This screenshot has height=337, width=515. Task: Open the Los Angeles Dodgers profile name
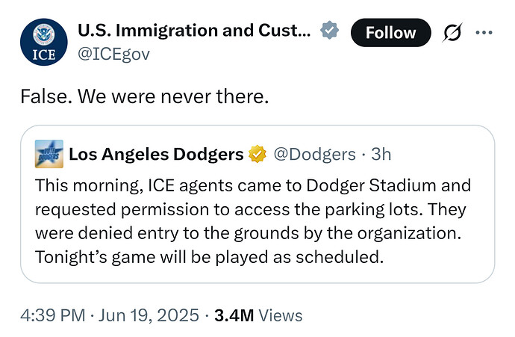[156, 154]
